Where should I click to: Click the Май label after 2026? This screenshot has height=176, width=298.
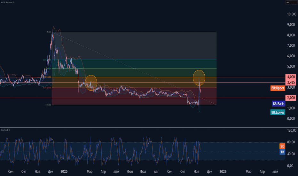275,172
